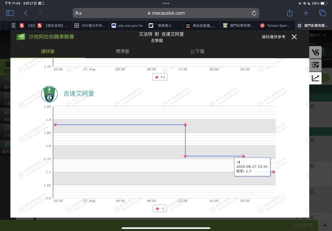Open the background menu list icon
Screen dimensions: 332x231
click(7, 64)
